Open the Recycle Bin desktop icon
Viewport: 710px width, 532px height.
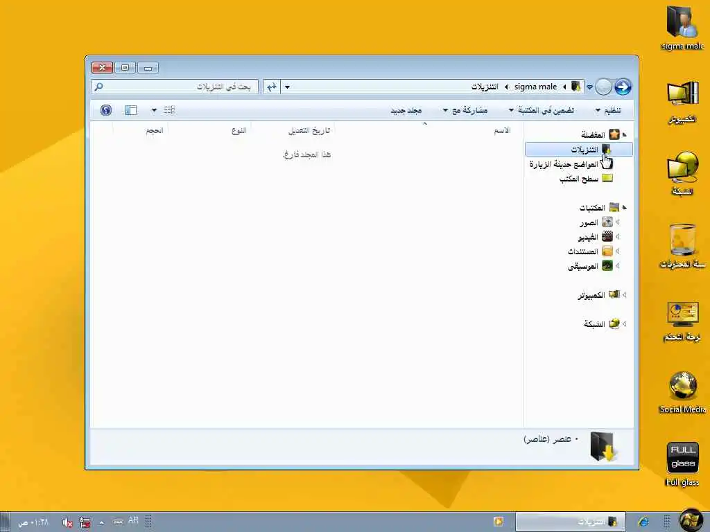pyautogui.click(x=682, y=246)
